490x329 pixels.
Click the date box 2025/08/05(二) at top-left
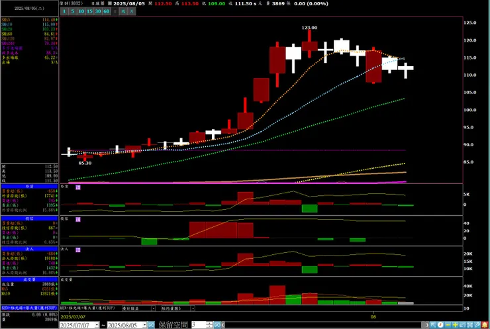click(x=29, y=9)
